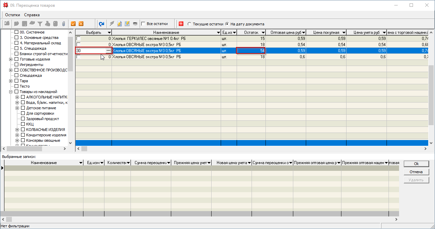The image size is (435, 229).
Task: Check the Готовые изделия tree checkbox
Action: click(x=16, y=59)
